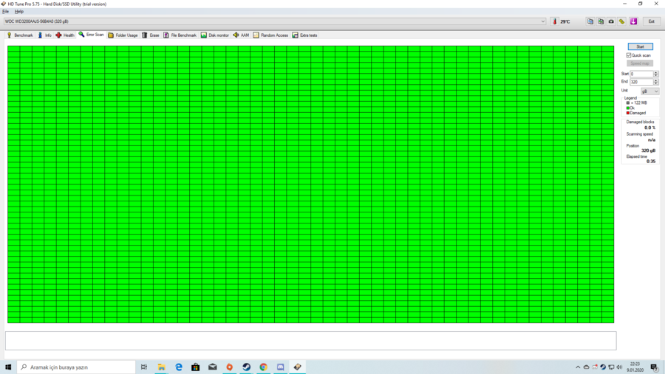Click the gray 122 MB legend swatch

628,103
